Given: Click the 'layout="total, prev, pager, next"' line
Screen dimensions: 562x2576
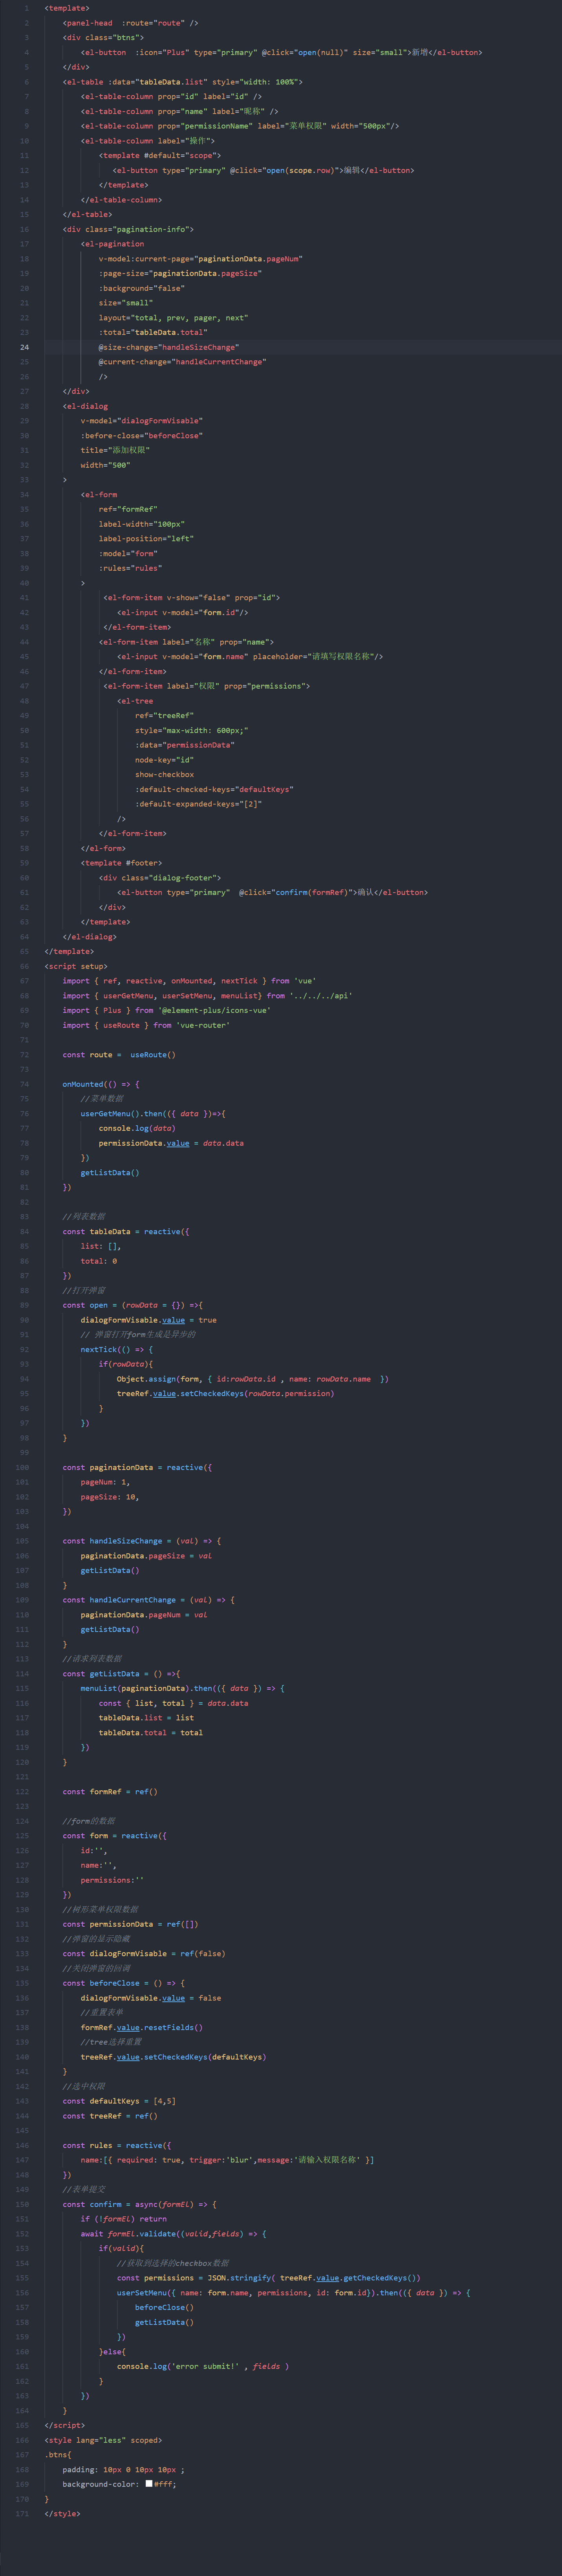Looking at the screenshot, I should (x=173, y=318).
